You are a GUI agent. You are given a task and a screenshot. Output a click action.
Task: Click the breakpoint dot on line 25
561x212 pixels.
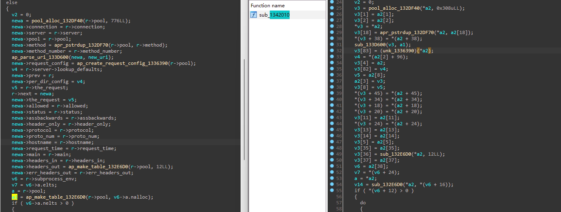332,8
